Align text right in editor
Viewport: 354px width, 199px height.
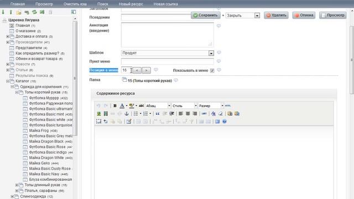(195, 113)
